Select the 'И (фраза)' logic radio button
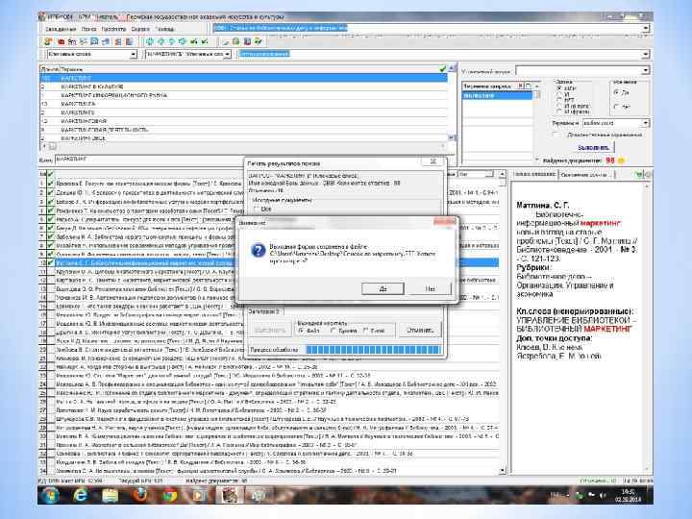Screen dimensions: 692x519 [x=559, y=111]
